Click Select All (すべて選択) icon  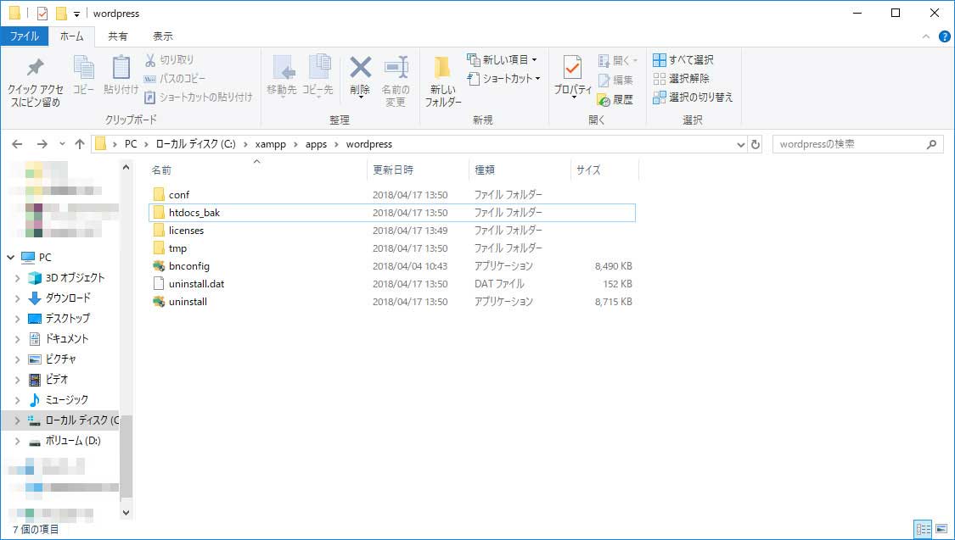(683, 60)
